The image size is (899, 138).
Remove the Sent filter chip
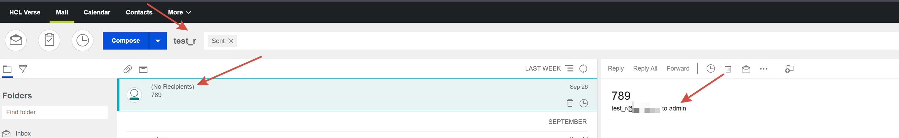pos(231,41)
